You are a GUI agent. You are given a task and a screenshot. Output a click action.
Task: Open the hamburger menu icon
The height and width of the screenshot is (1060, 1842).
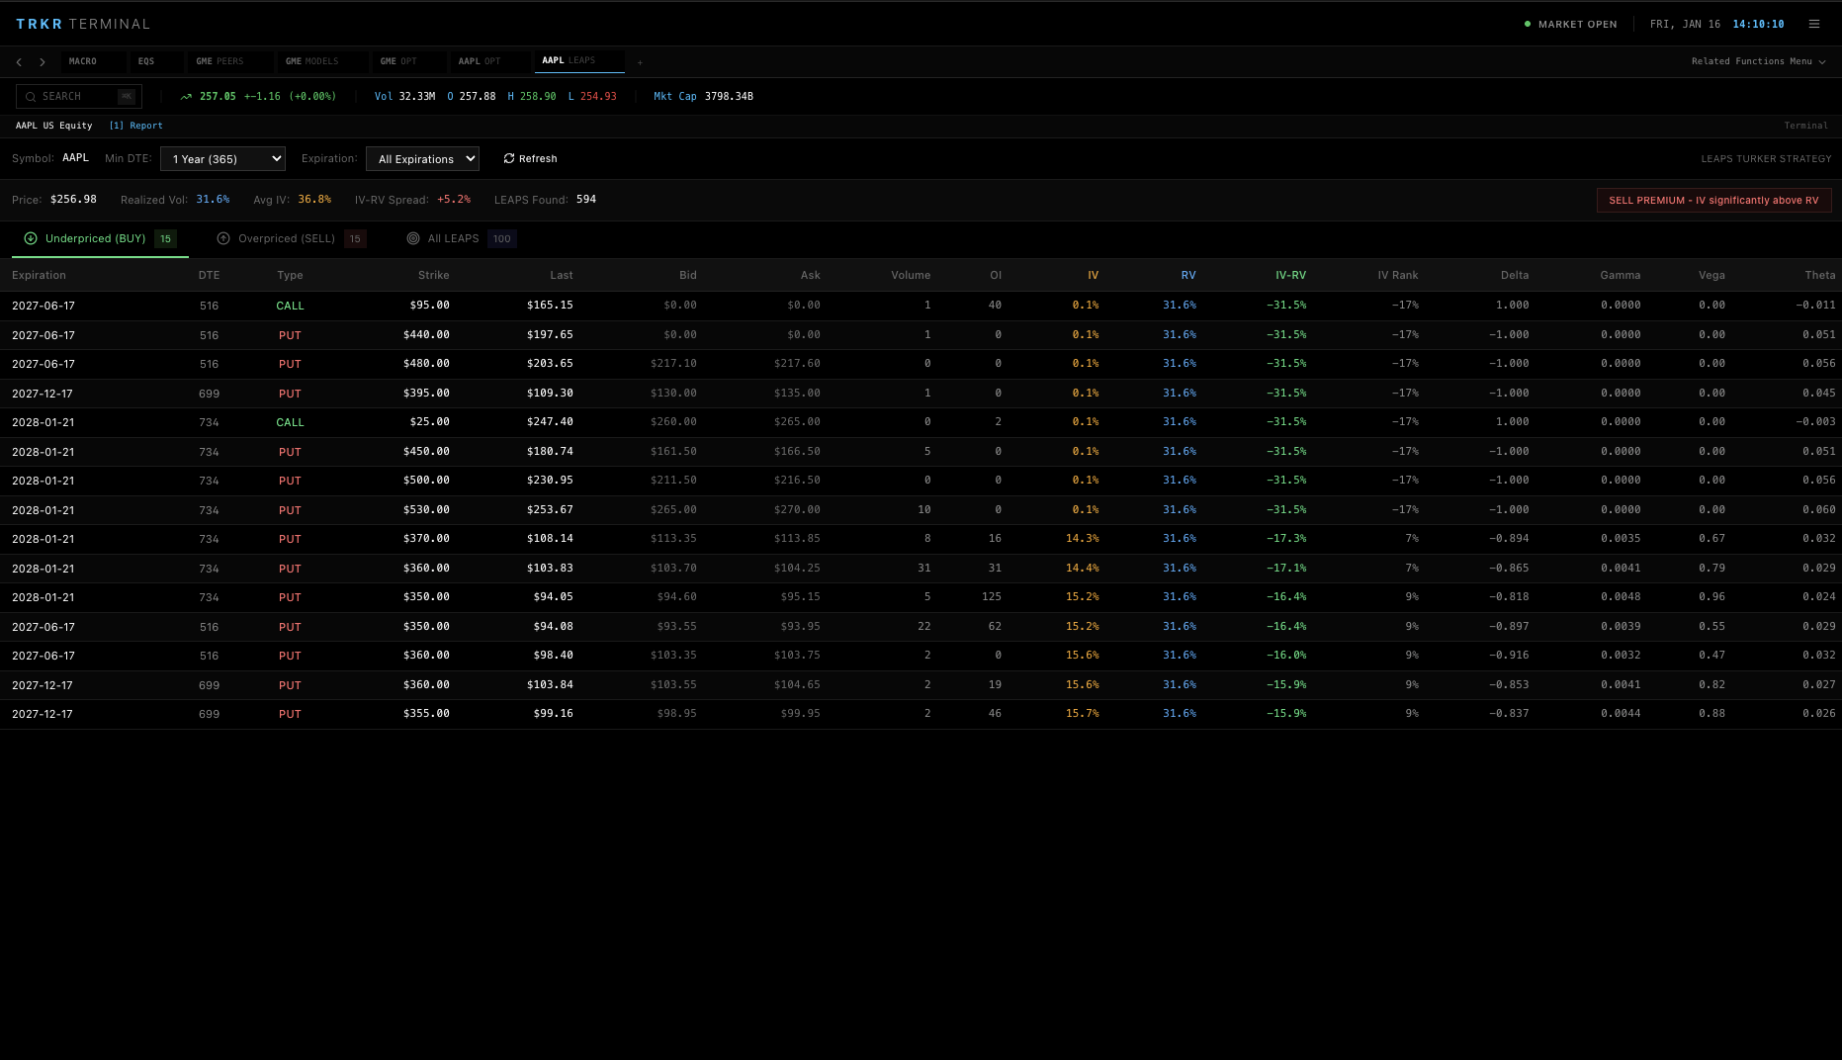point(1814,24)
